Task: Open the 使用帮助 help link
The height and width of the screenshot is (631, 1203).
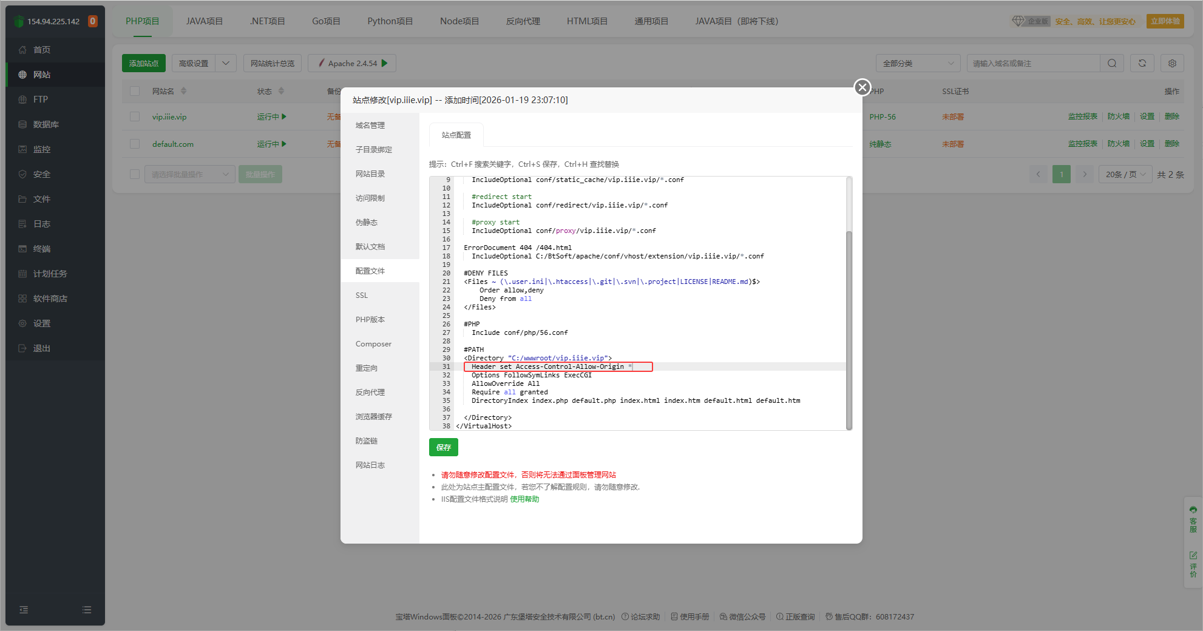Action: click(x=524, y=499)
